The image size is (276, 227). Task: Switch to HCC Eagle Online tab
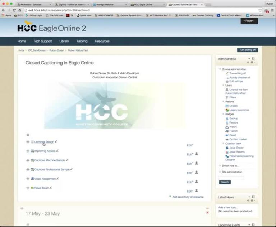(x=147, y=5)
